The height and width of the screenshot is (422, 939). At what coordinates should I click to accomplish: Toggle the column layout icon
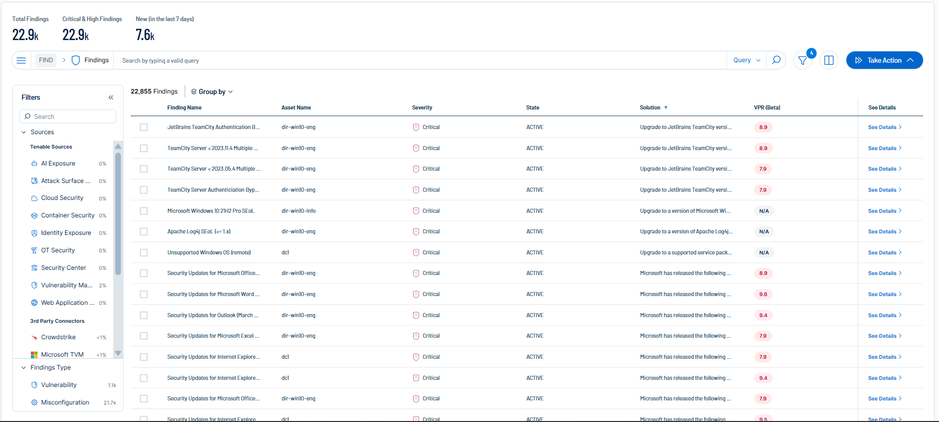(829, 61)
